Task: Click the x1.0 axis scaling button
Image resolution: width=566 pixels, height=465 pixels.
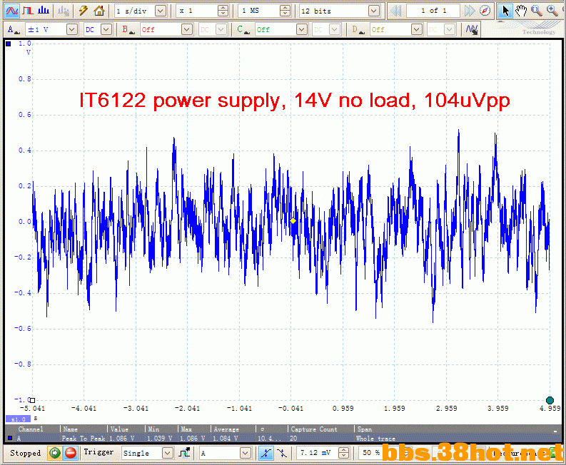Action: (x=18, y=419)
